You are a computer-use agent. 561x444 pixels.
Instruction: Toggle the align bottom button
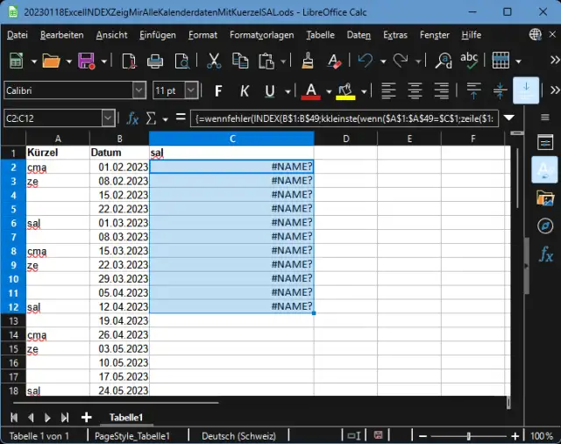(526, 90)
